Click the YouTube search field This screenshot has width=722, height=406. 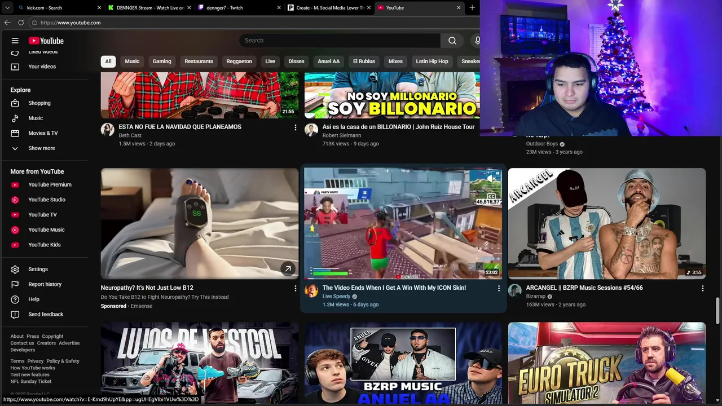point(340,41)
